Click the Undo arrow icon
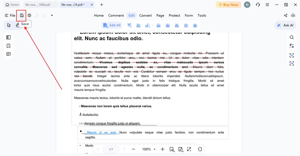This screenshot has width=300, height=156. pyautogui.click(x=37, y=15)
